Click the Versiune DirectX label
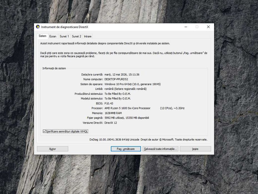 pyautogui.click(x=93, y=123)
